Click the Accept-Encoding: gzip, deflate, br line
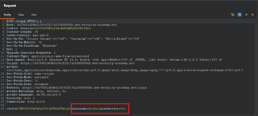258x116 pixels. pos(36,91)
